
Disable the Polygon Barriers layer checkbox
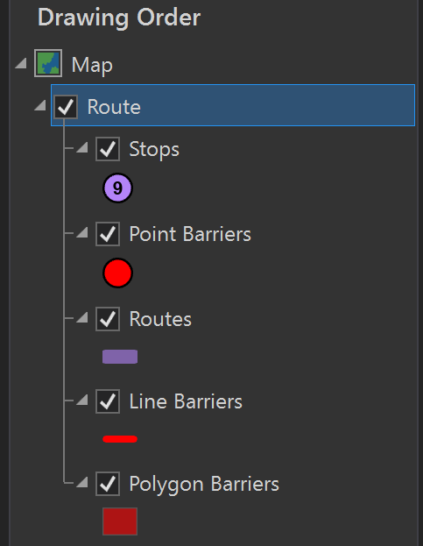point(108,484)
